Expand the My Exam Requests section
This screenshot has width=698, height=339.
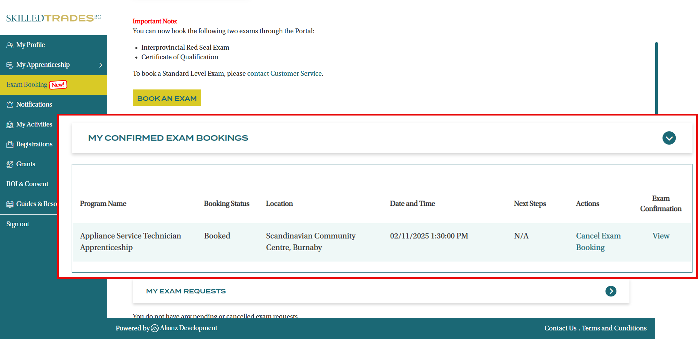[611, 291]
